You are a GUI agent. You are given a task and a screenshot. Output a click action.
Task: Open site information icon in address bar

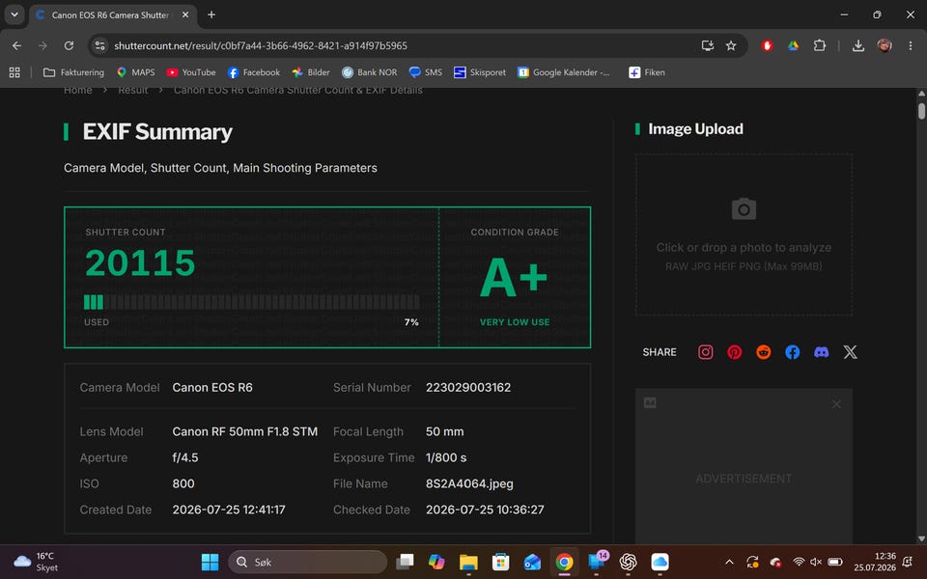[99, 45]
